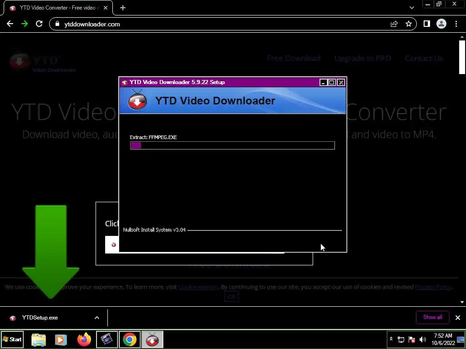Click the installer extraction progress bar
The width and height of the screenshot is (466, 349).
[x=233, y=145]
